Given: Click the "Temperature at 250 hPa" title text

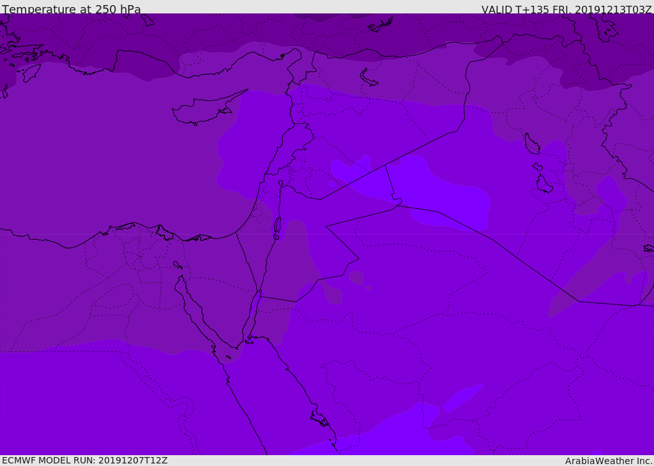Looking at the screenshot, I should click(72, 9).
